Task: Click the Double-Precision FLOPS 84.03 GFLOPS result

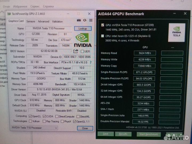Action: [144, 79]
